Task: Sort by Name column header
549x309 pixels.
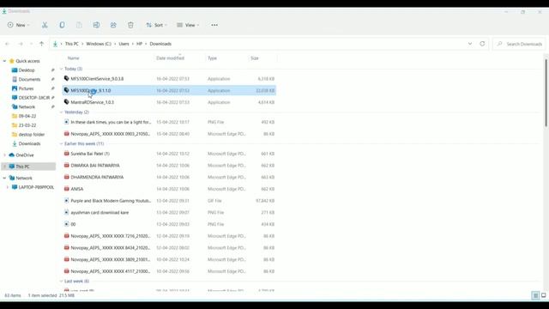Action: [x=74, y=58]
